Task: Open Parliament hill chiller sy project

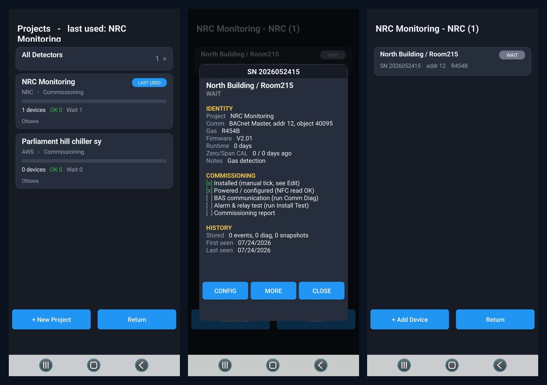Action: coord(94,161)
